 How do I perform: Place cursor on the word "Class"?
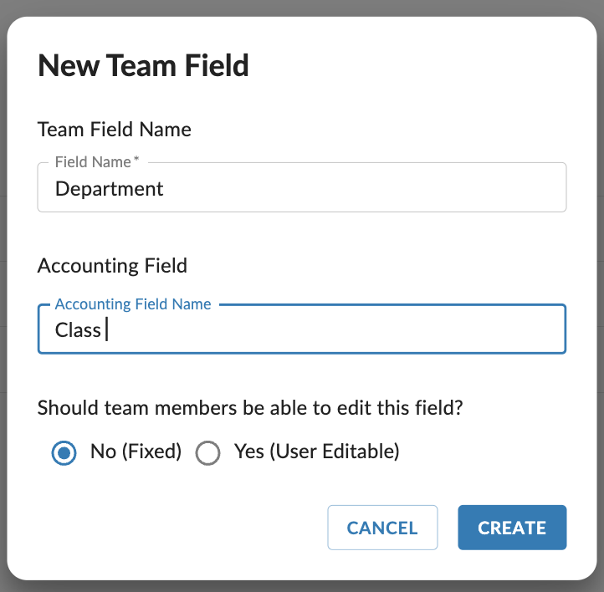click(x=78, y=330)
